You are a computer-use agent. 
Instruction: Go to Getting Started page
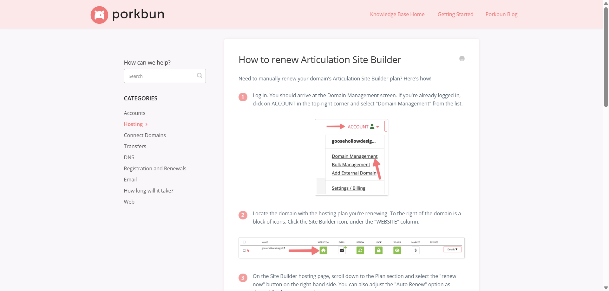click(455, 14)
